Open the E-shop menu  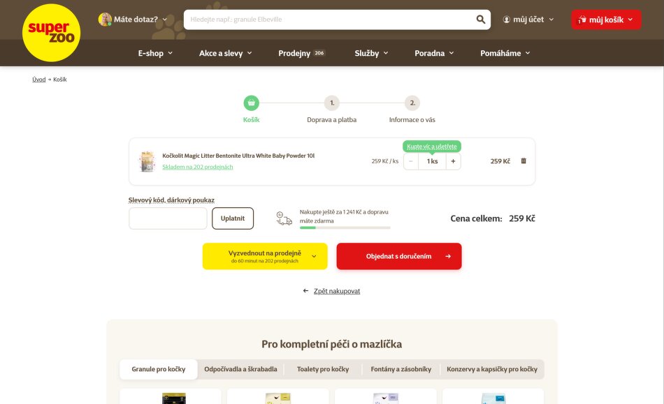click(x=155, y=53)
